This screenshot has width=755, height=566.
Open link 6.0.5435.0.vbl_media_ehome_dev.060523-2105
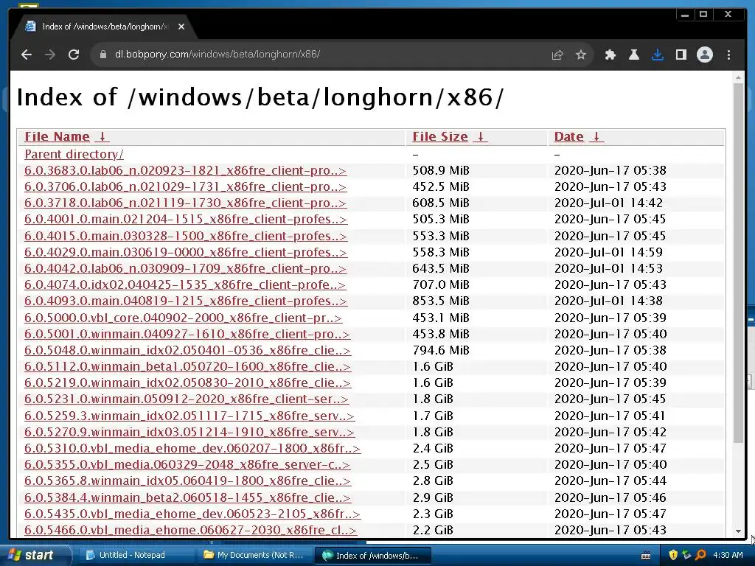coord(192,514)
